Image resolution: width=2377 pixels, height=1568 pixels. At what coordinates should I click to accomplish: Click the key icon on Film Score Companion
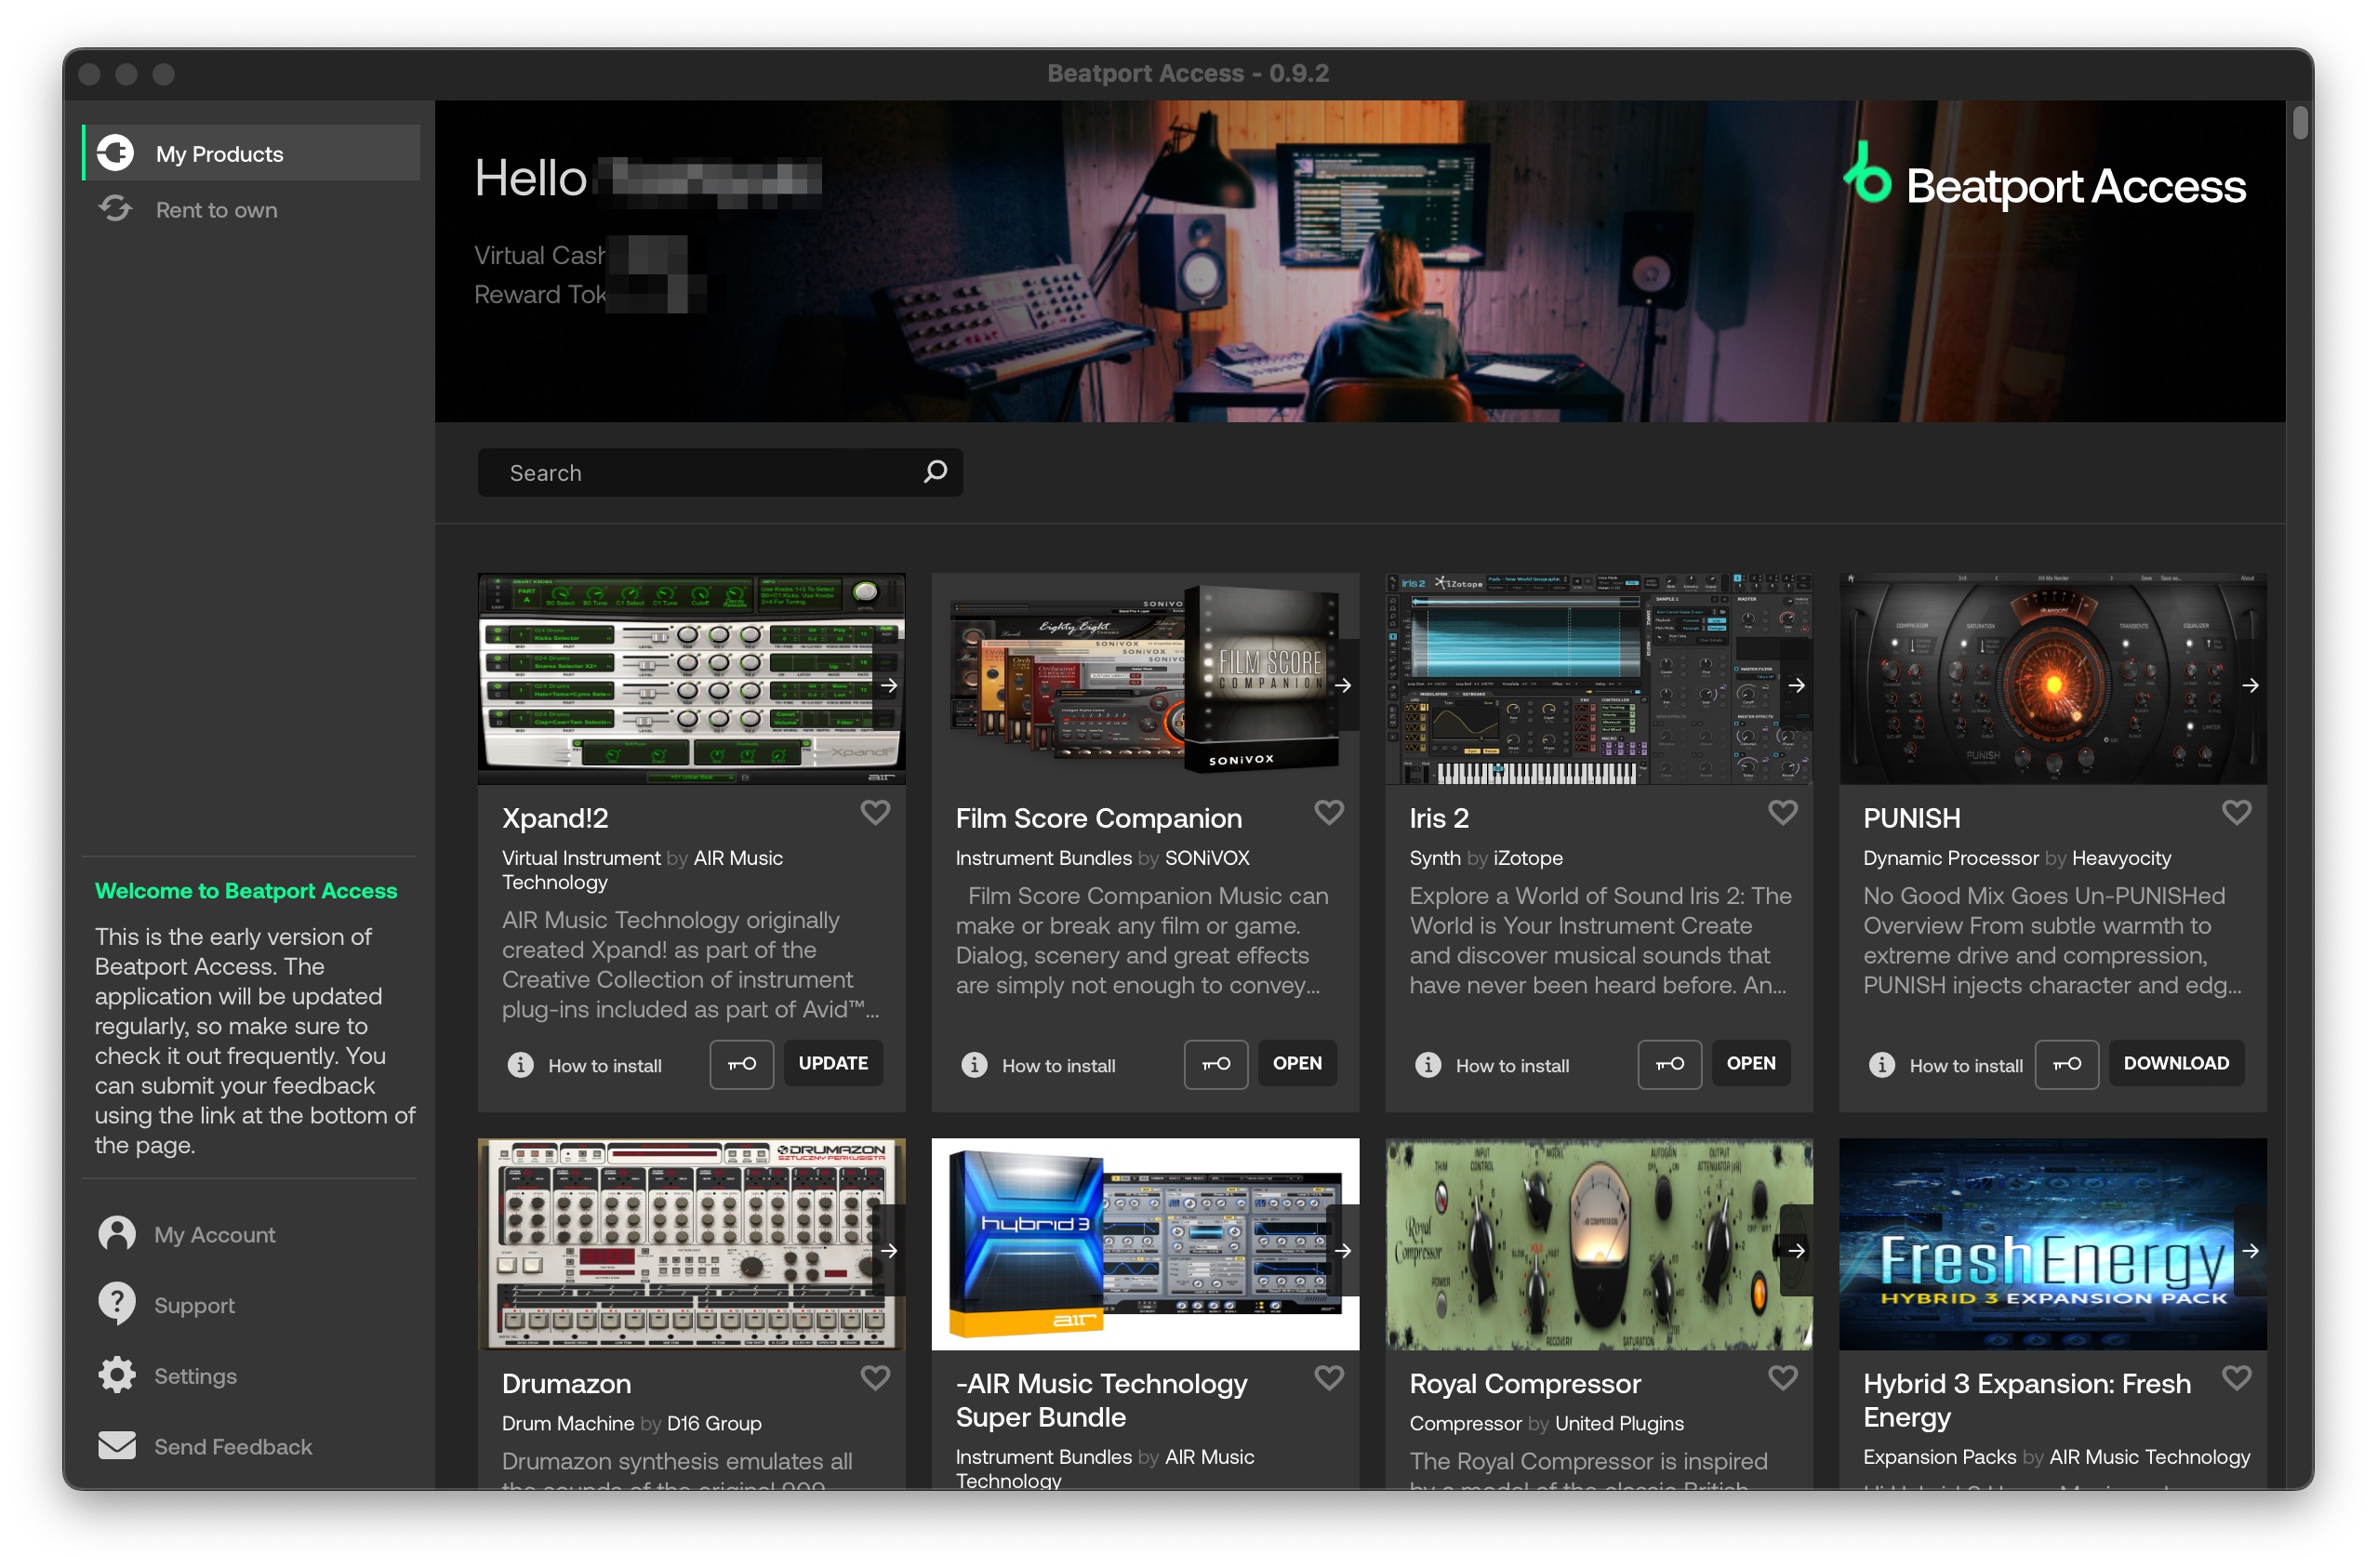[x=1215, y=1064]
